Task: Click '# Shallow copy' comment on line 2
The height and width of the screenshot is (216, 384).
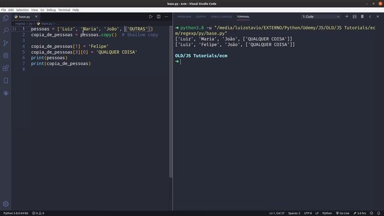Action: coord(140,35)
